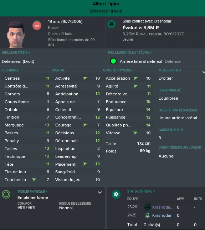The image size is (205, 230).
Task: Expand the Forme Physique panel chevron
Action: [100, 192]
